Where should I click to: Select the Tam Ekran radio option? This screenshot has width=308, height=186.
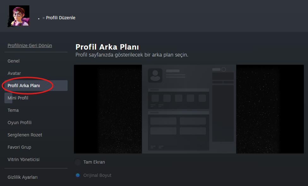(78, 162)
